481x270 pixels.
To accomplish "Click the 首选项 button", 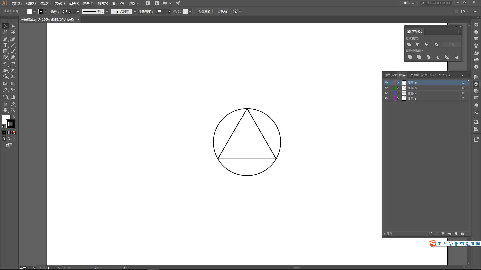I will pyautogui.click(x=222, y=11).
